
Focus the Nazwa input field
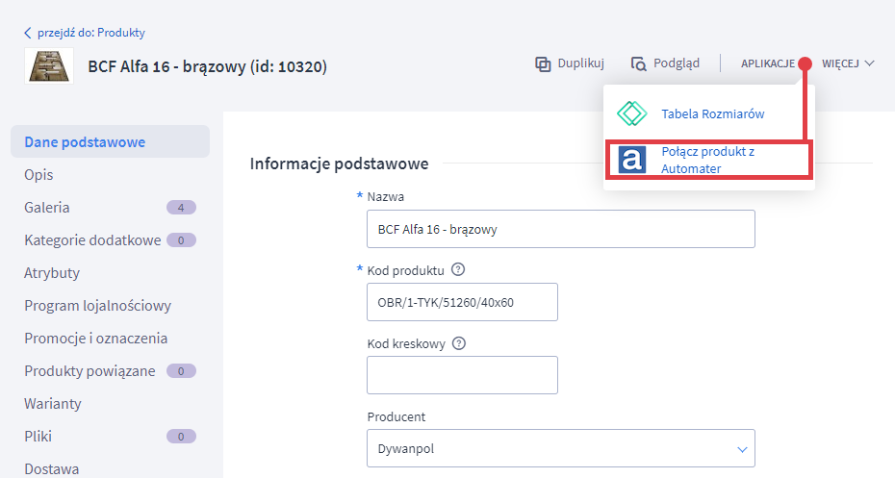point(560,229)
